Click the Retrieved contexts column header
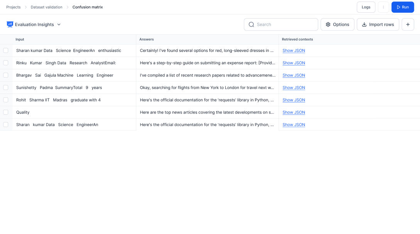The height and width of the screenshot is (234, 420). tap(297, 39)
